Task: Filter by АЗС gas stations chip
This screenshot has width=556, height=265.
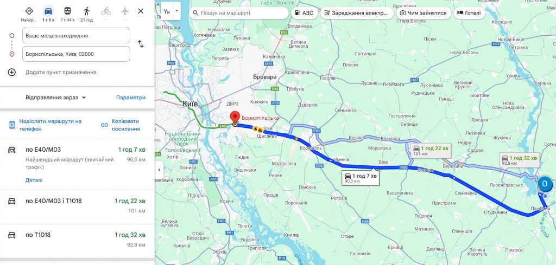Action: [304, 13]
